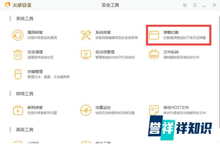220x144 pixels.
Task: Click description 清理各种系统垃圾
Action: click(41, 58)
